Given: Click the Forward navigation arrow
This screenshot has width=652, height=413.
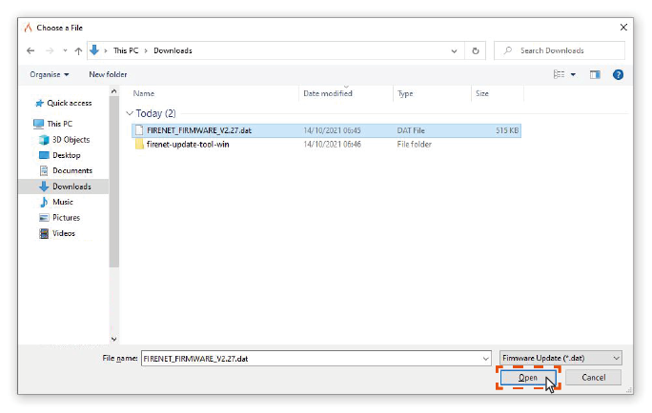Looking at the screenshot, I should click(x=50, y=50).
